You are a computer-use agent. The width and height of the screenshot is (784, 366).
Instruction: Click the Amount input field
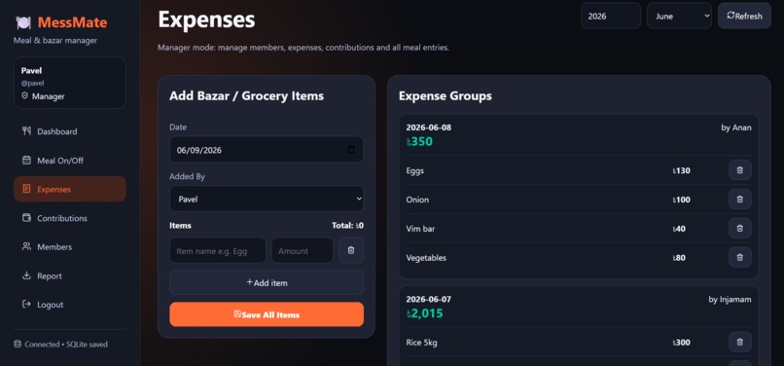[303, 250]
